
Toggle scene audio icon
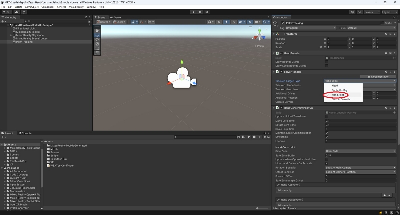click(233, 22)
